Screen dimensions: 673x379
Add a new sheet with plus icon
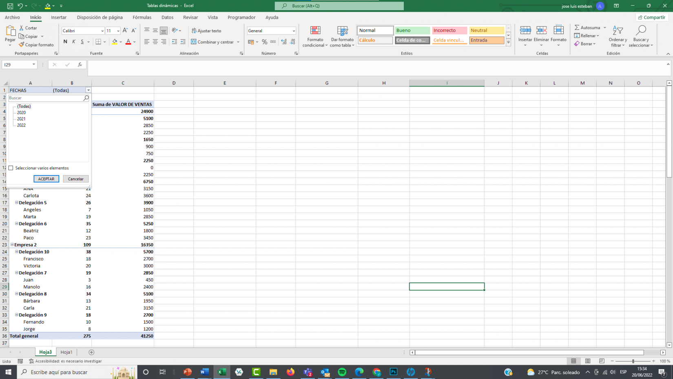[x=91, y=352]
